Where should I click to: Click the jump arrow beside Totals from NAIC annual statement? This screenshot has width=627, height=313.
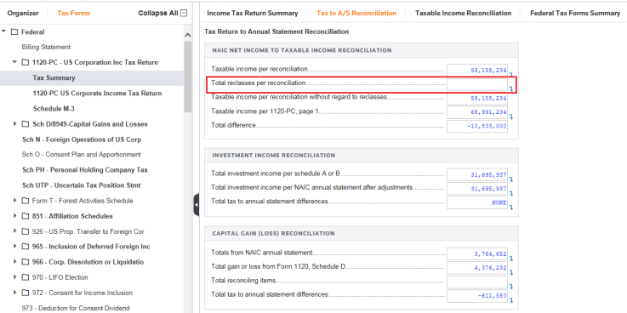tap(510, 259)
